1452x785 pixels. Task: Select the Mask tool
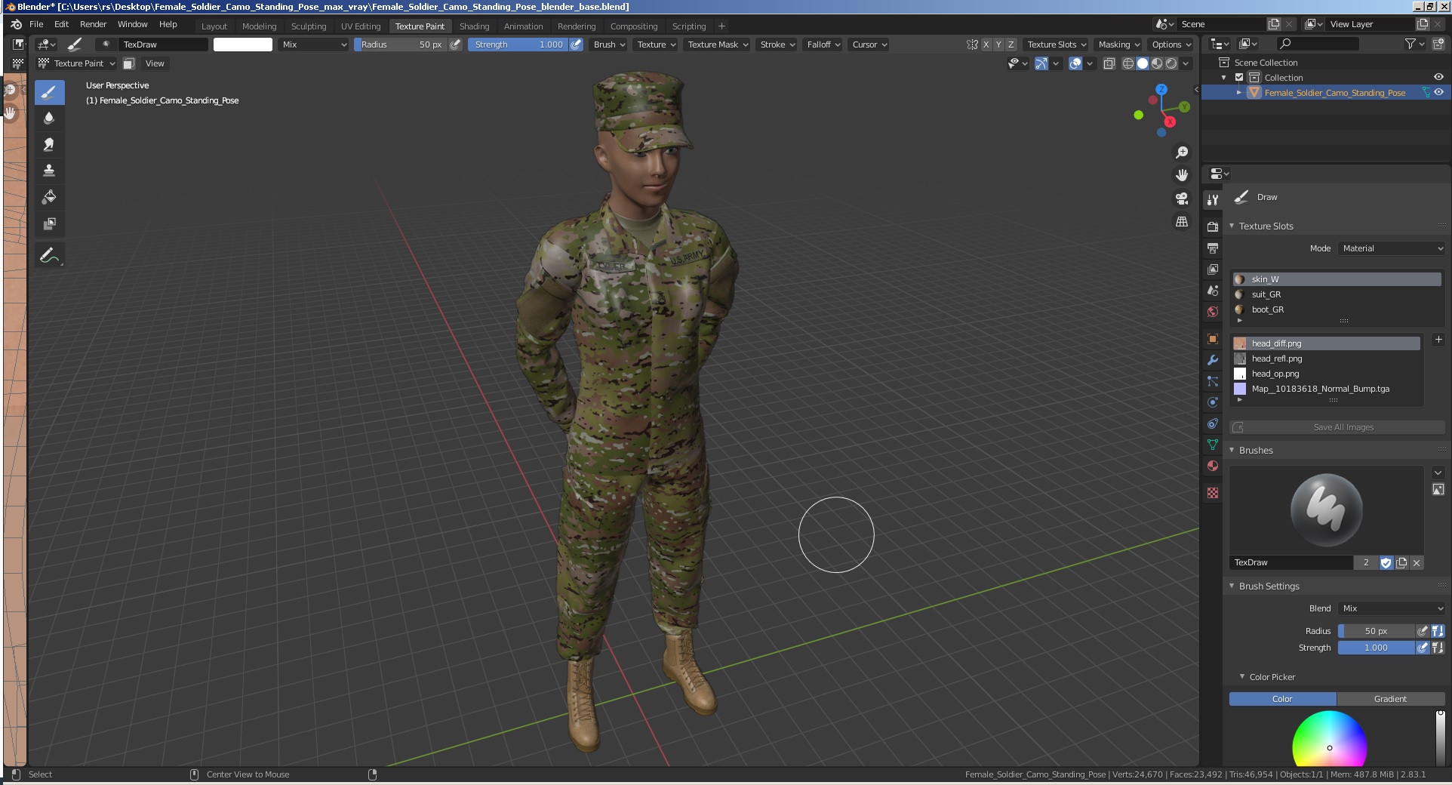49,223
